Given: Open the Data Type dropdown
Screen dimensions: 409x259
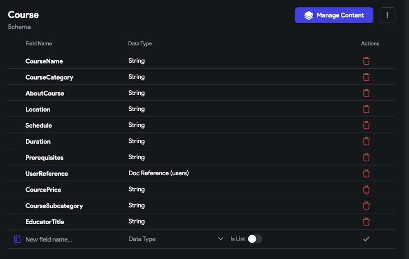Looking at the screenshot, I should tap(176, 239).
